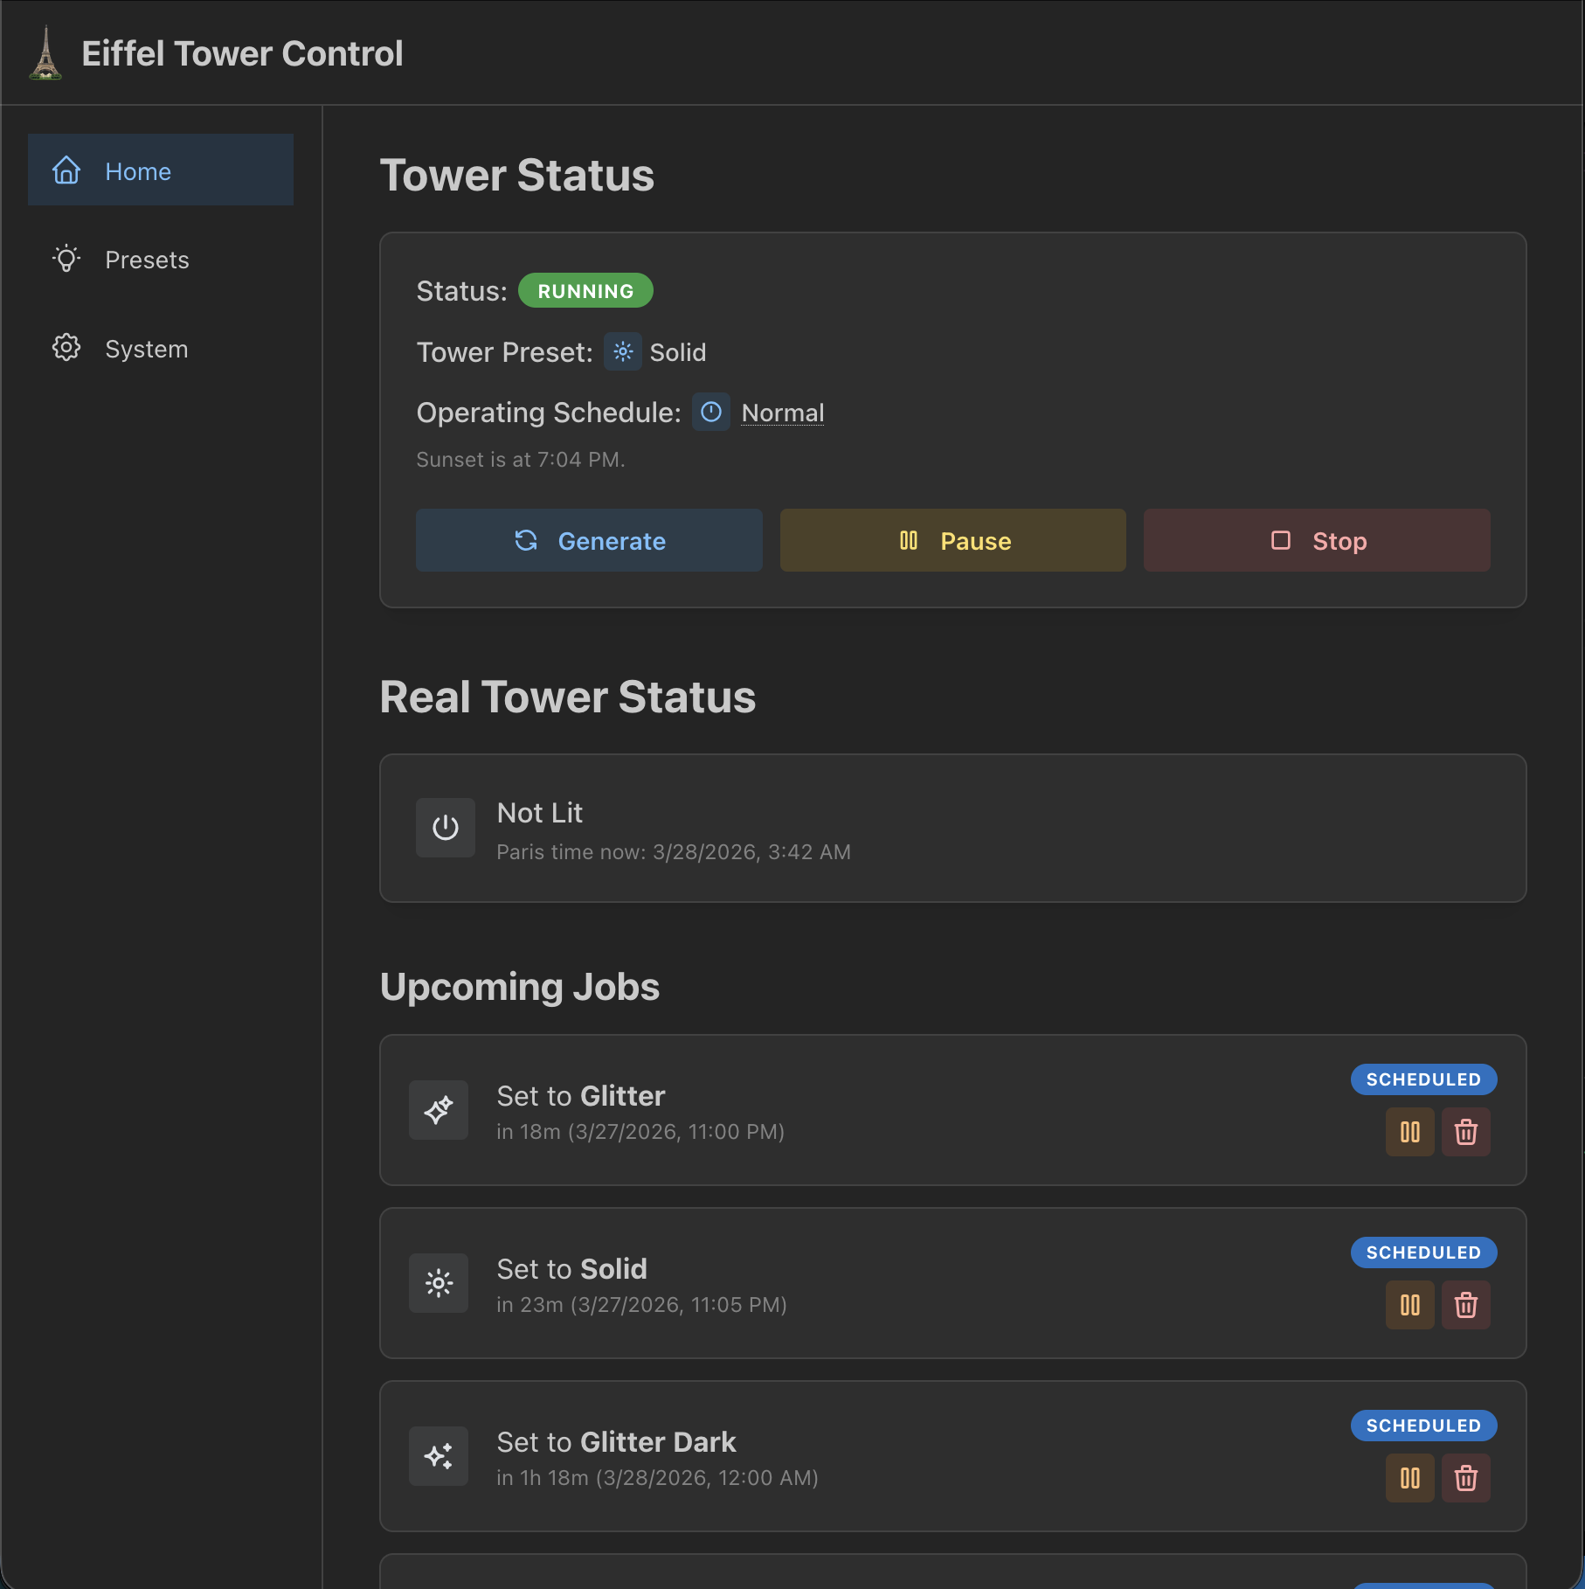Click the clock icon beside Operating Schedule

pos(711,412)
